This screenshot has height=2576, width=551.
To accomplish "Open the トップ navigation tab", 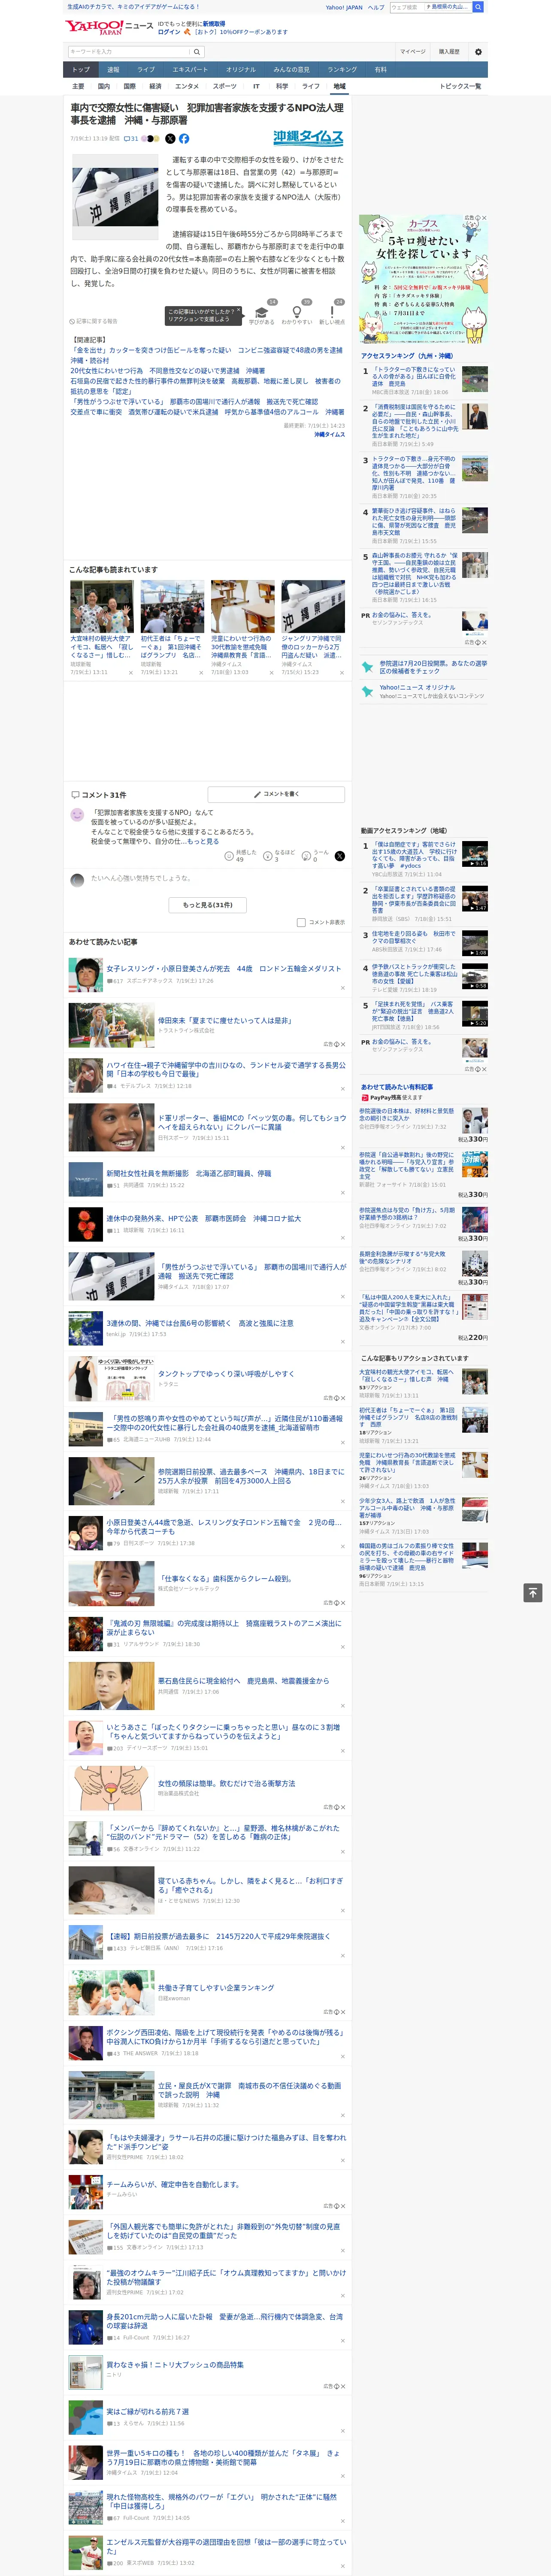I will coord(81,70).
